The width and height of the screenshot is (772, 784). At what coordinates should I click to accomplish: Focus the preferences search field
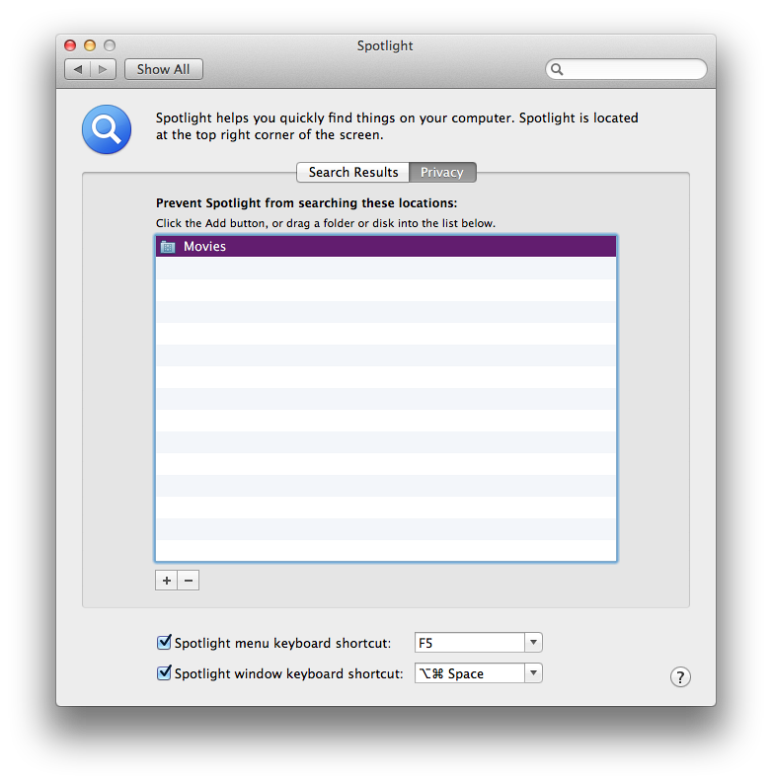click(626, 69)
